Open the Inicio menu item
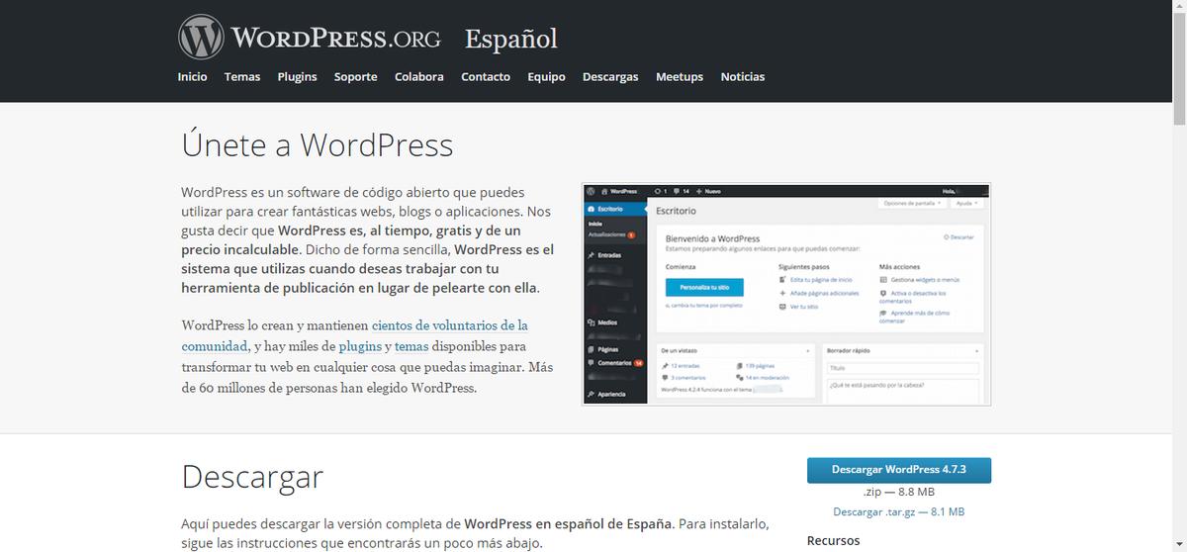The height and width of the screenshot is (552, 1187). tap(192, 77)
